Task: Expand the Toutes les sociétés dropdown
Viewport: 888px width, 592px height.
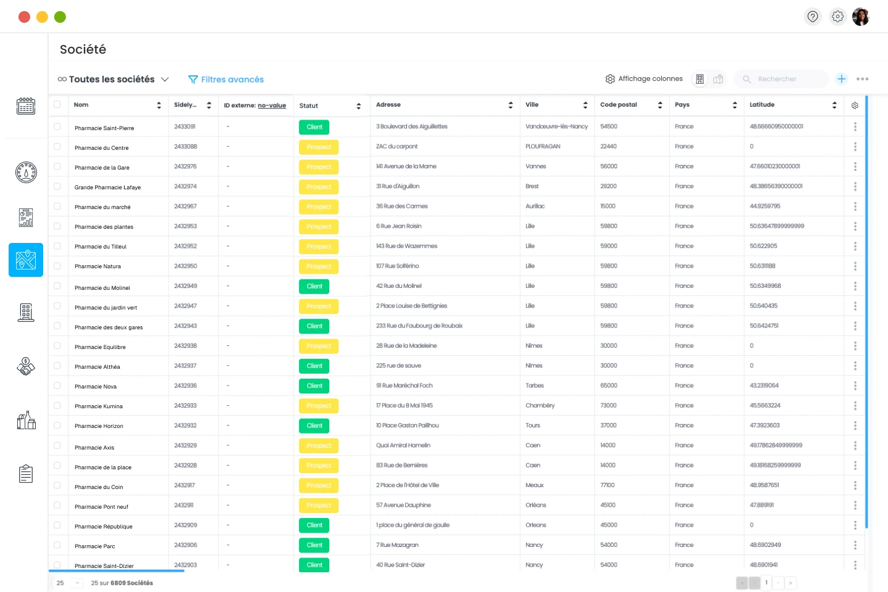Action: [x=165, y=79]
